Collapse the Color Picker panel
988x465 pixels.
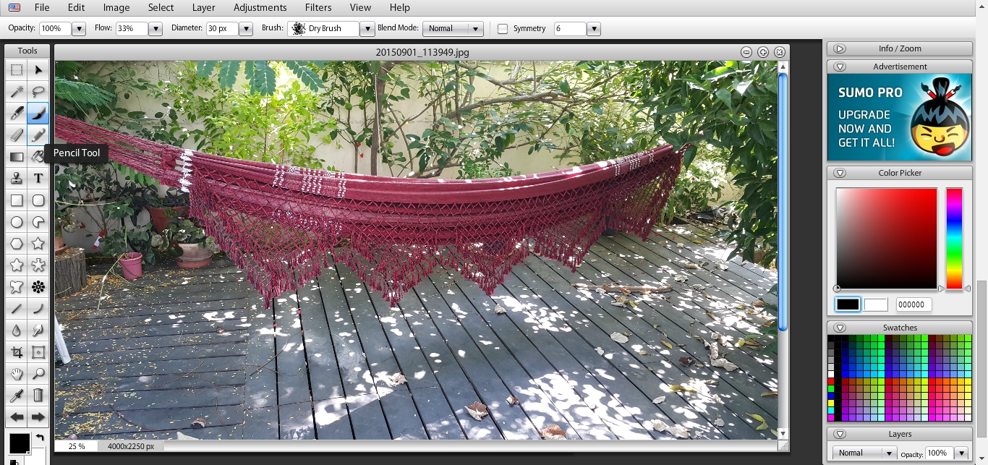pos(840,173)
